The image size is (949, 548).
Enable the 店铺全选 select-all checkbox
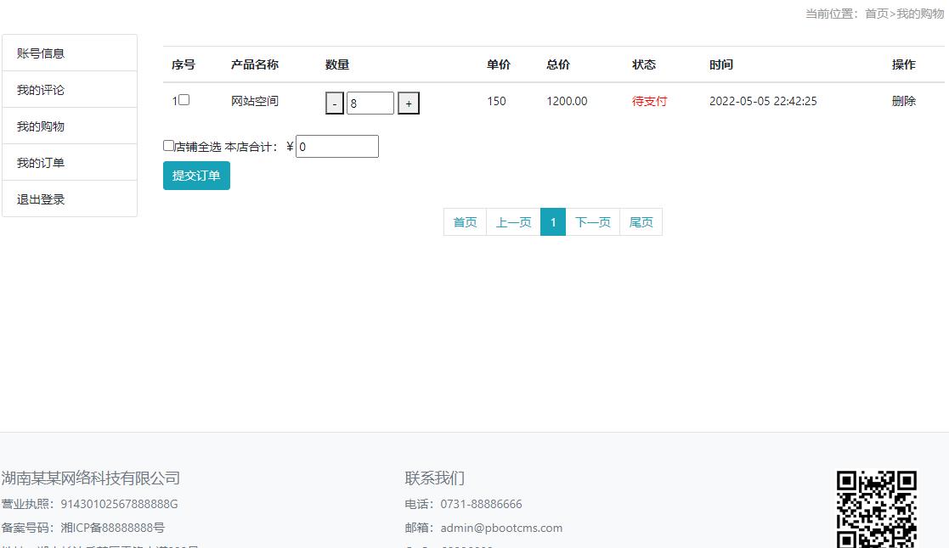[x=168, y=146]
